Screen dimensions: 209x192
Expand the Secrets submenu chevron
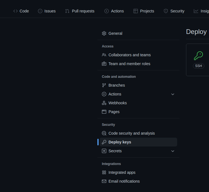pos(173,151)
